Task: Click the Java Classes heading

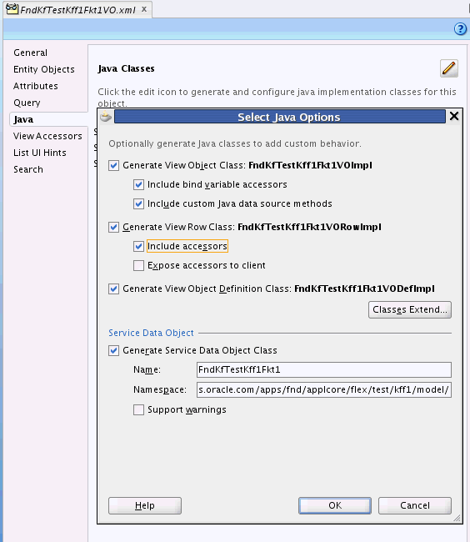Action: point(126,68)
